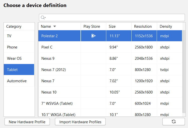Sort by the Resolution column header
The width and height of the screenshot is (188, 128).
click(143, 26)
